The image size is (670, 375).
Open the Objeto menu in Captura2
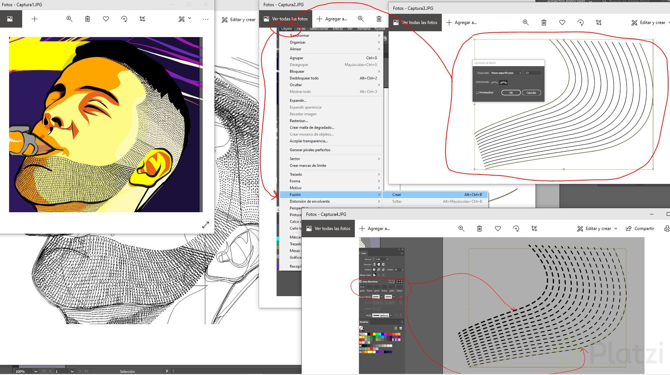coord(286,29)
